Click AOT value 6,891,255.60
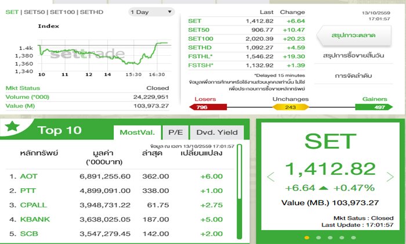Viewport: 406px width, 244px height. [105, 177]
